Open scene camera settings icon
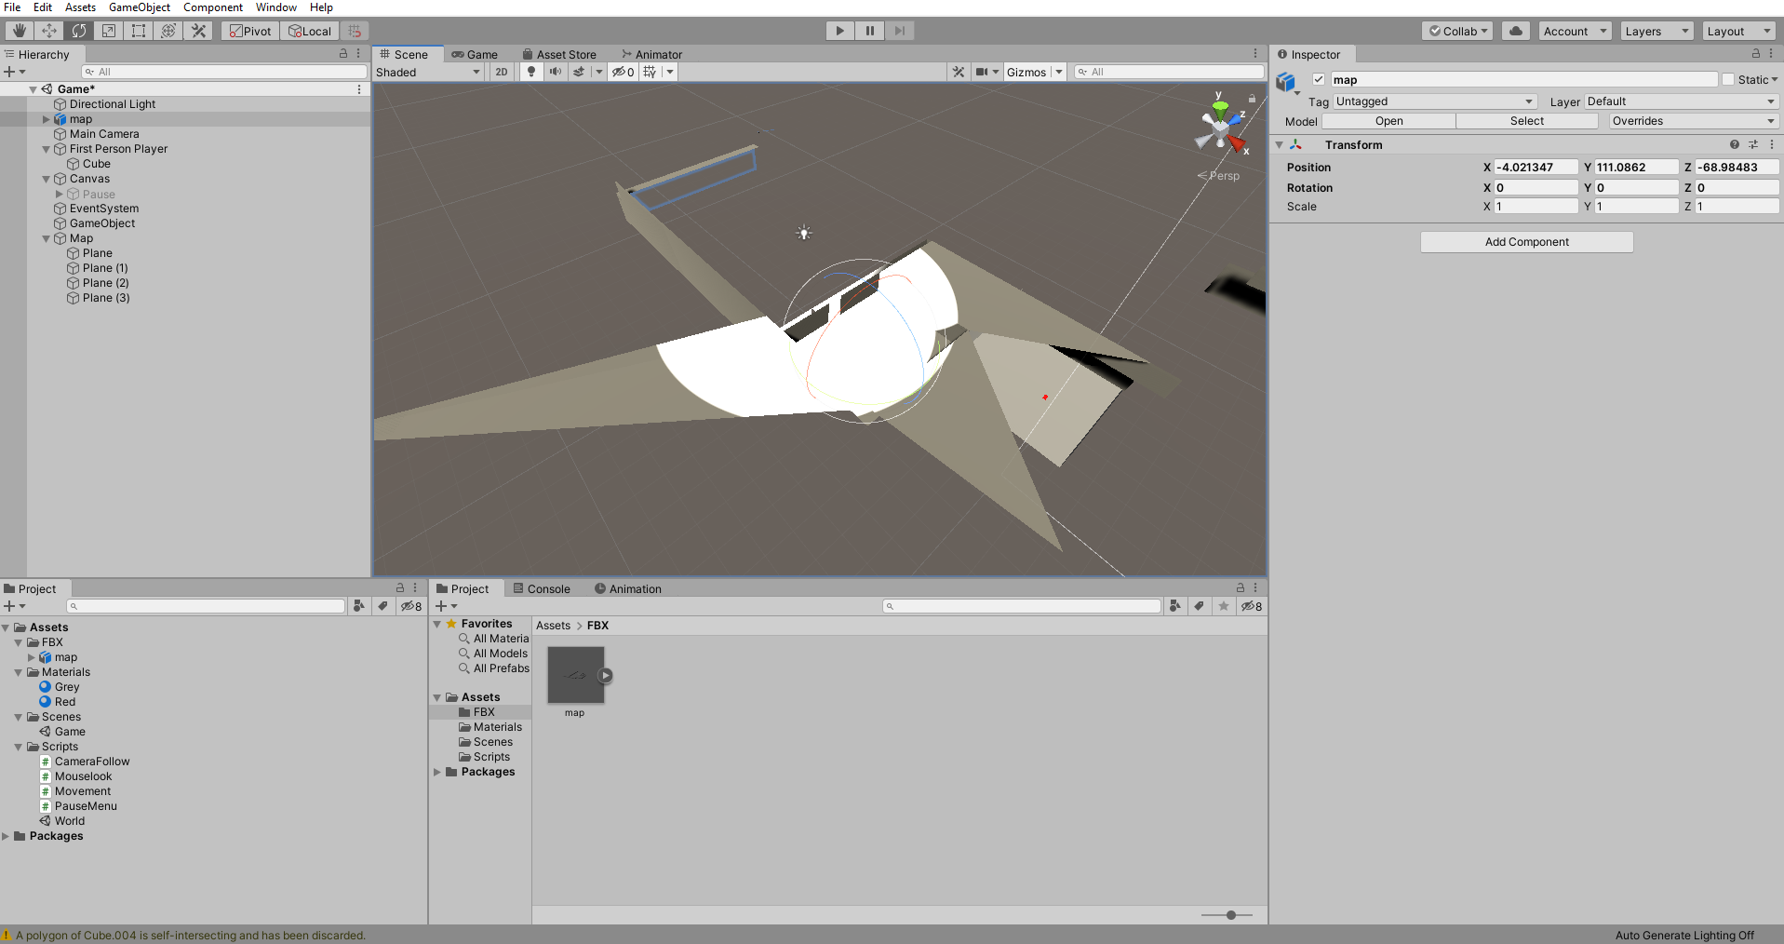The height and width of the screenshot is (944, 1784). pyautogui.click(x=982, y=72)
